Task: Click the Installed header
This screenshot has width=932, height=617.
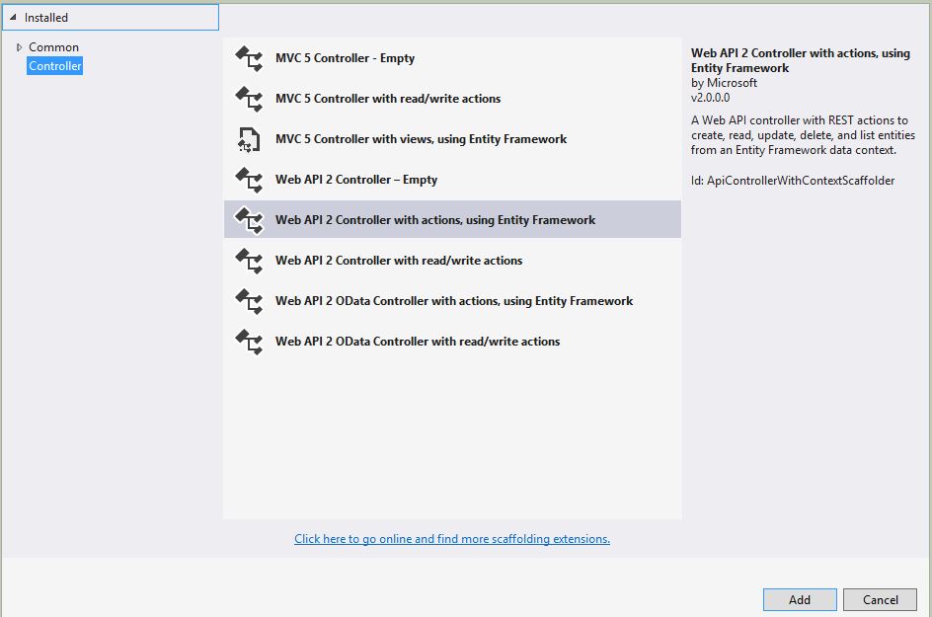Action: (111, 17)
